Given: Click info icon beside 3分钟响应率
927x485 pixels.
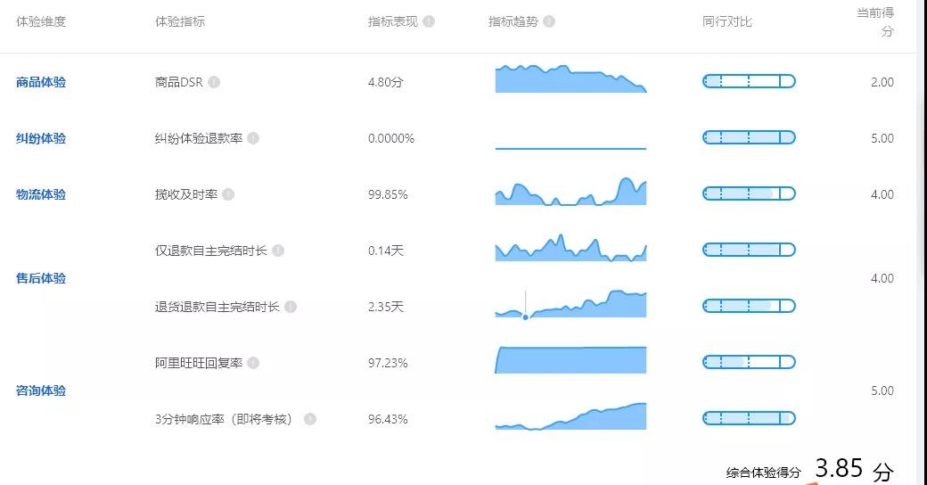Looking at the screenshot, I should pos(310,419).
